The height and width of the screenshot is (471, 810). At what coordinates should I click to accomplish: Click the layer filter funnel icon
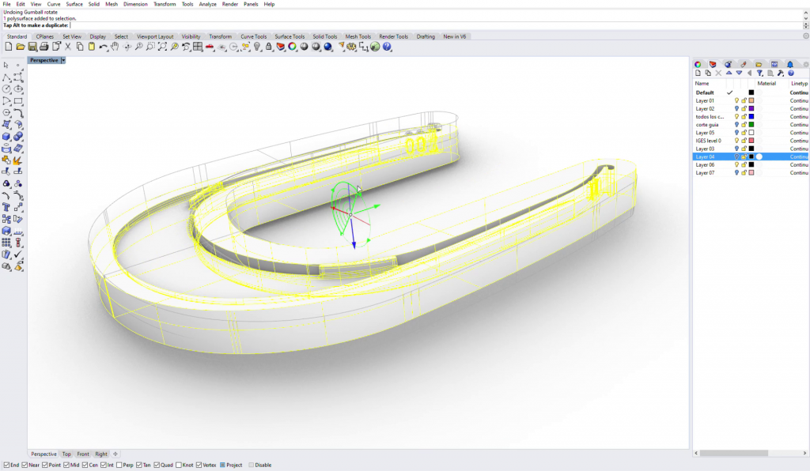pyautogui.click(x=759, y=73)
